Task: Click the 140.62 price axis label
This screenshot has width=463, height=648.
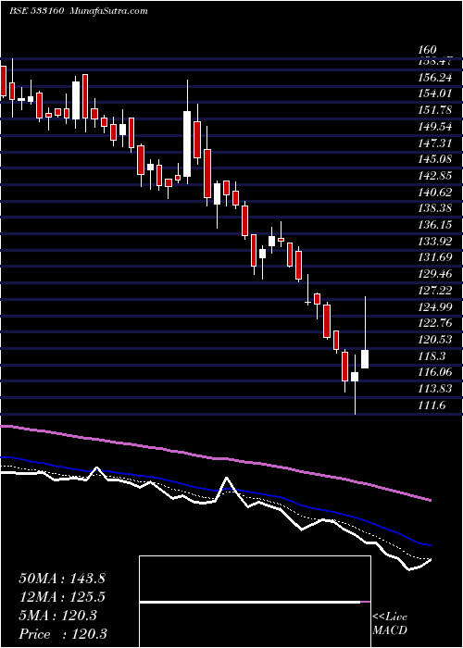Action: [435, 193]
